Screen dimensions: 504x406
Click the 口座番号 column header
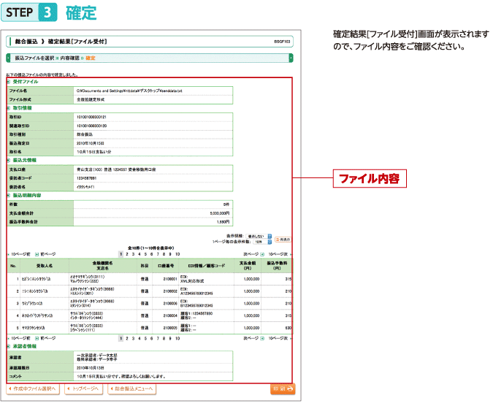click(x=166, y=266)
